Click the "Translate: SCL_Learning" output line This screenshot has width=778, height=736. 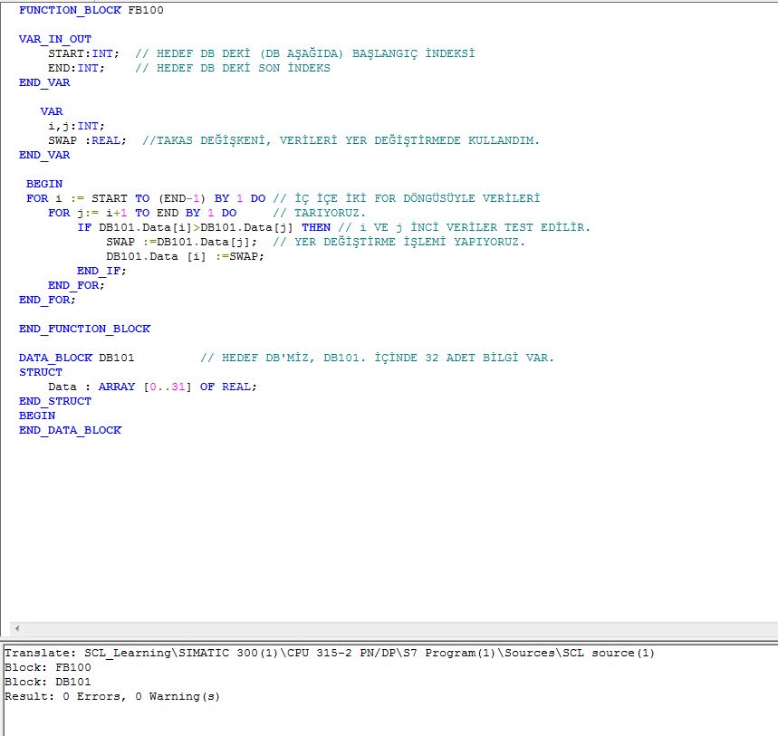pos(330,653)
